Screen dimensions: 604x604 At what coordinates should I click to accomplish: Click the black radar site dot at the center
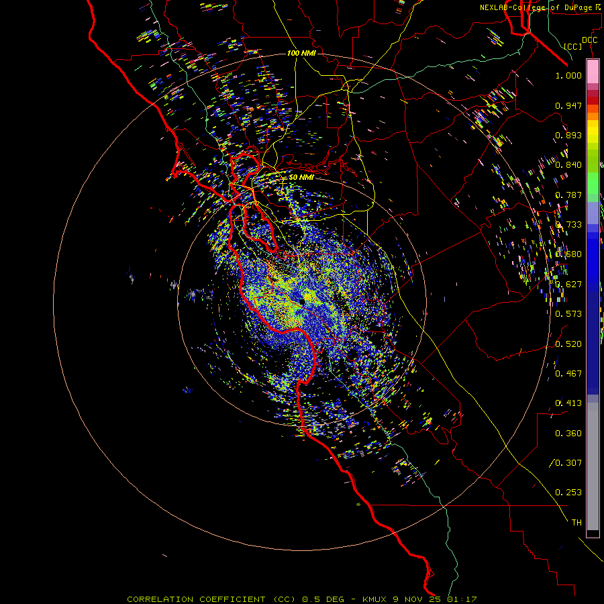click(x=301, y=301)
